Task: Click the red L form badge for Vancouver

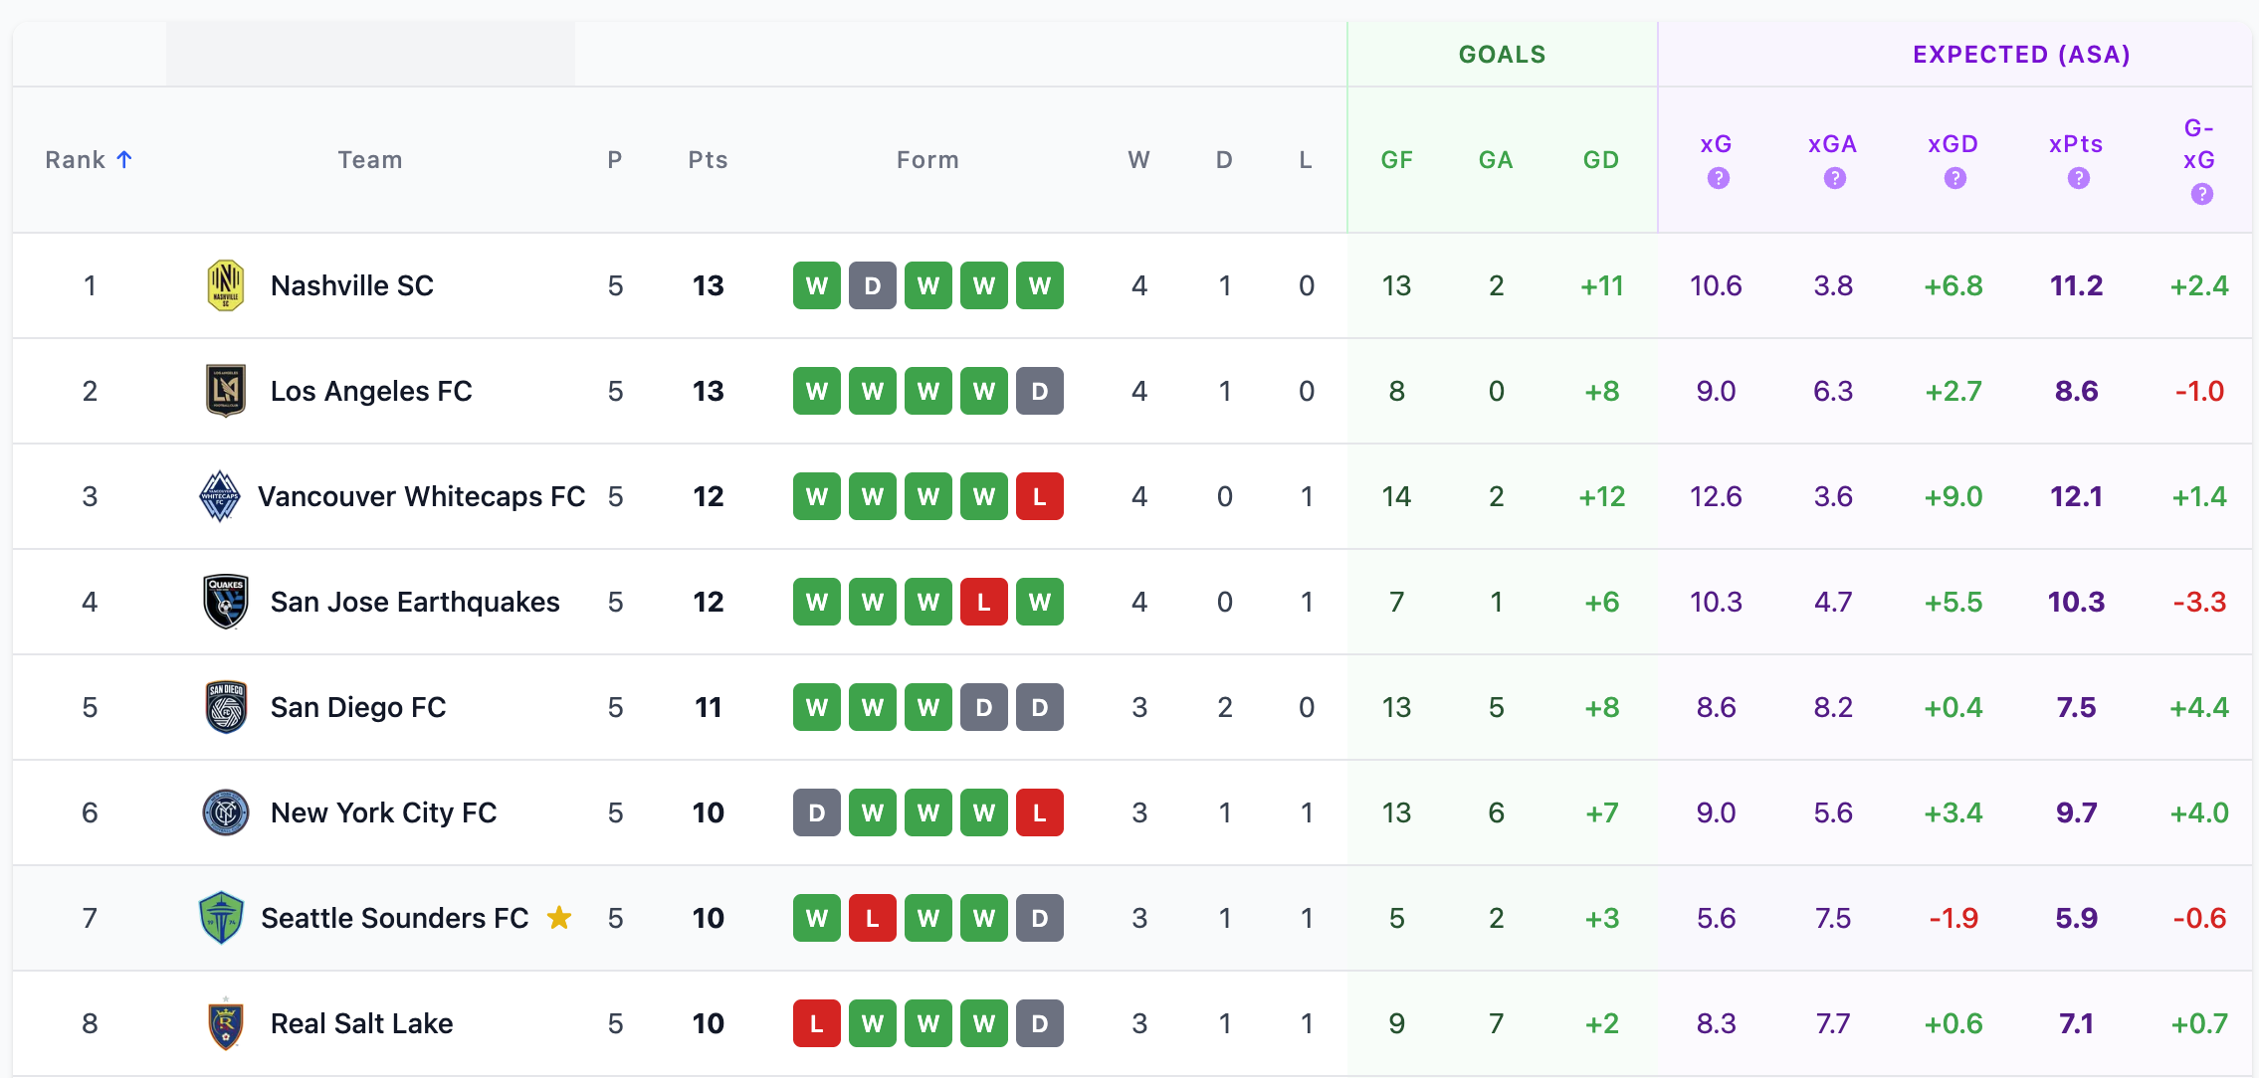Action: point(1039,496)
